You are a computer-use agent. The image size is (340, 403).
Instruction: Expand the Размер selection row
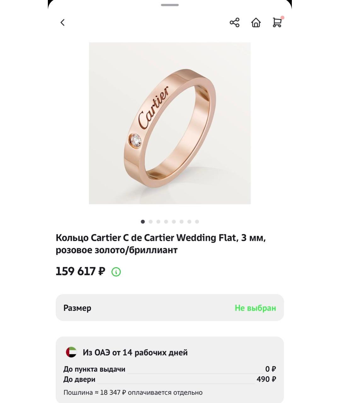[x=170, y=308]
